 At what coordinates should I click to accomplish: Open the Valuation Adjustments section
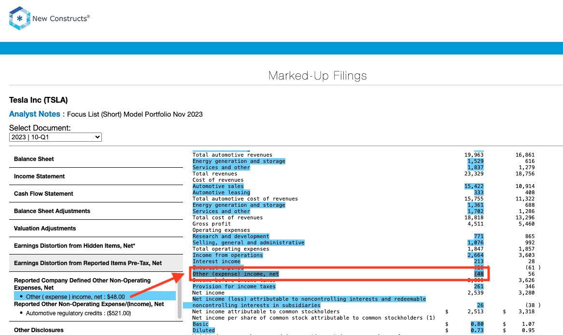pyautogui.click(x=96, y=228)
